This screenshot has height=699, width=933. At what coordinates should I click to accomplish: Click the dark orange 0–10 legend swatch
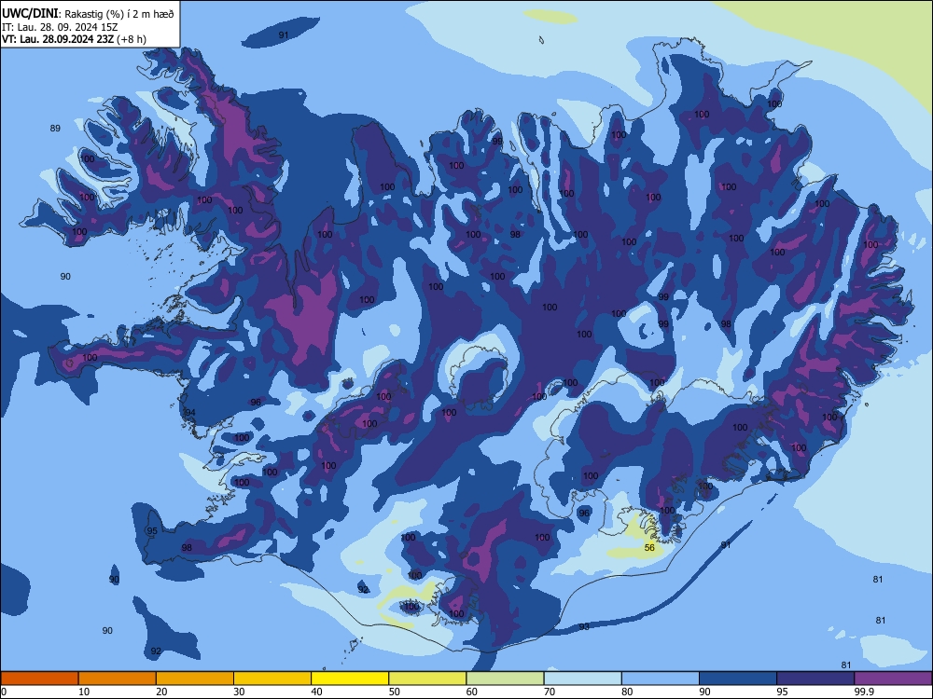pos(39,678)
